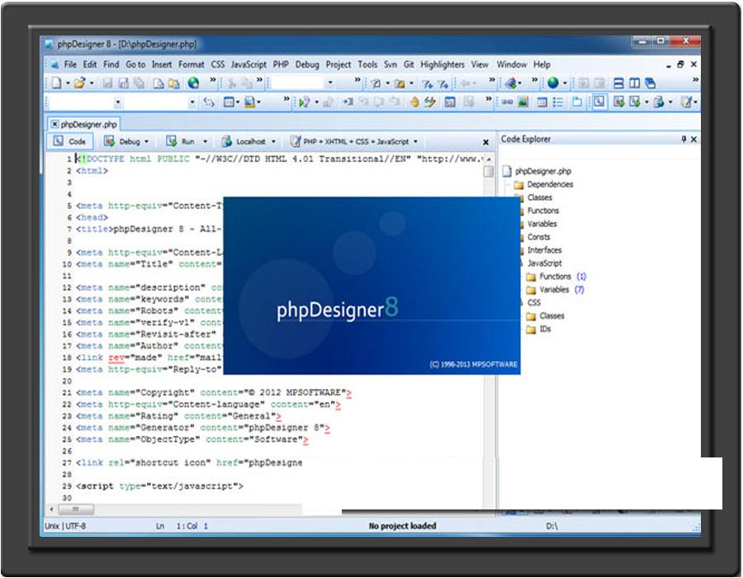Click the Unix | UTF-8 status bar entry
743x578 pixels.
(65, 526)
